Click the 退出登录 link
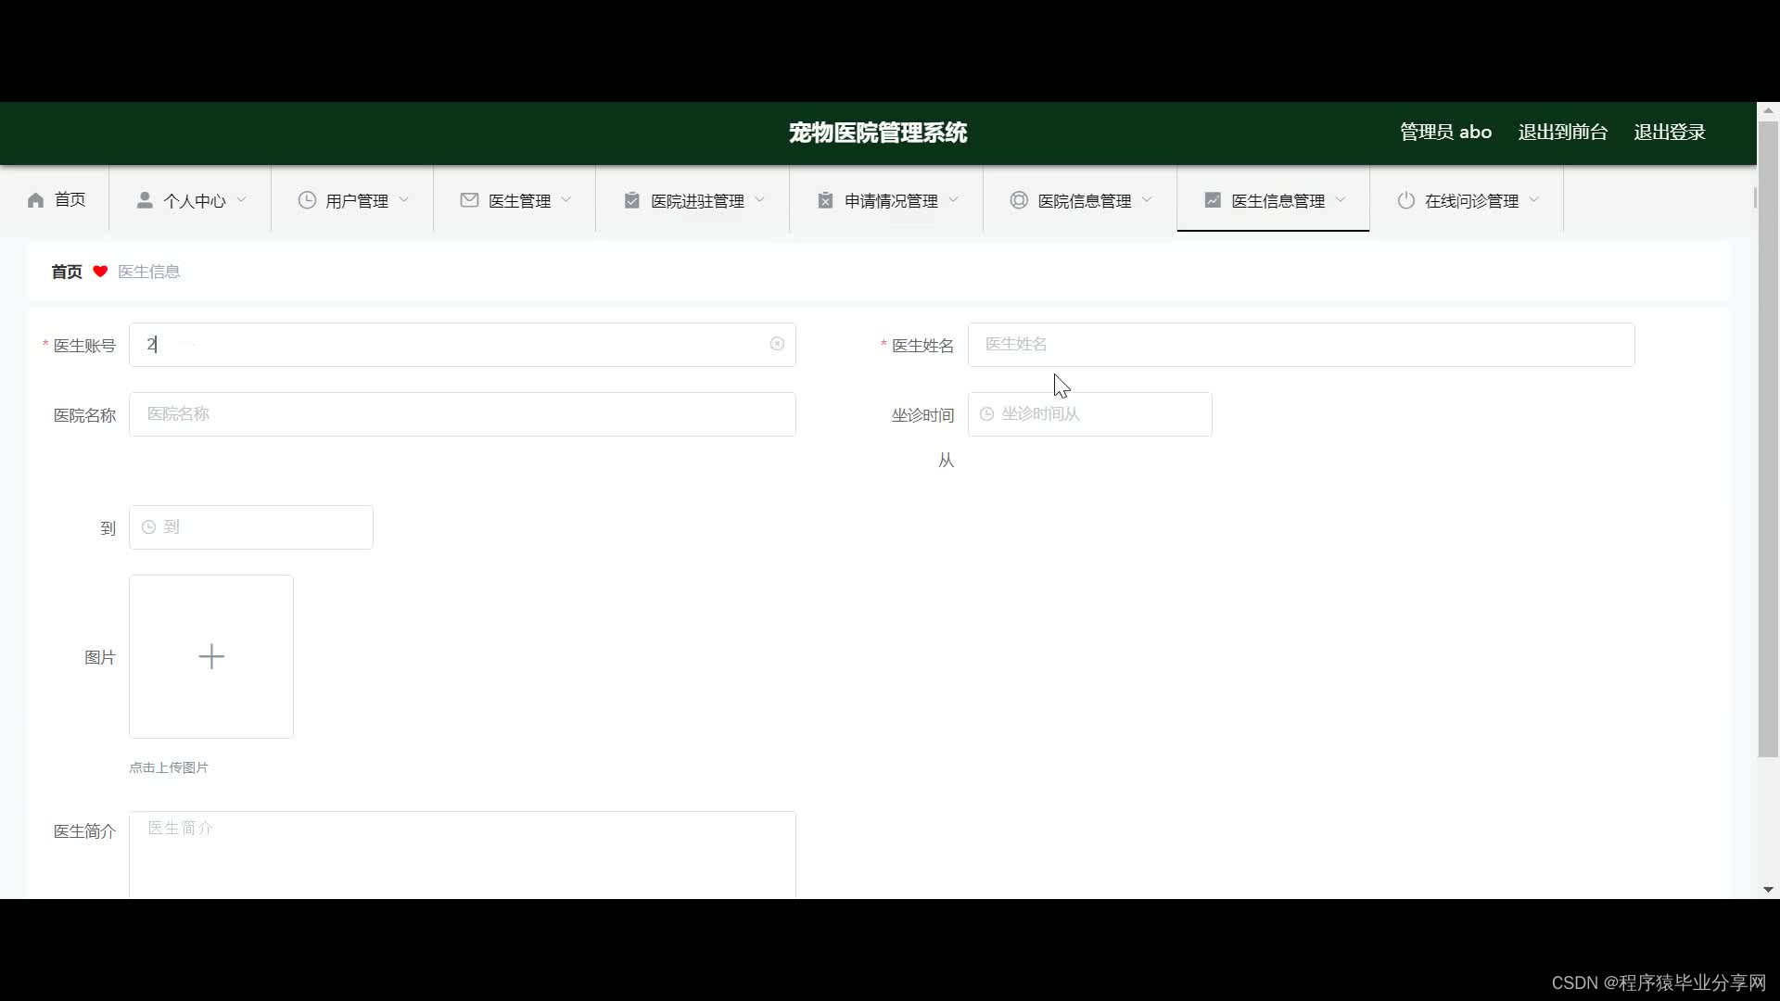1780x1001 pixels. click(x=1669, y=132)
